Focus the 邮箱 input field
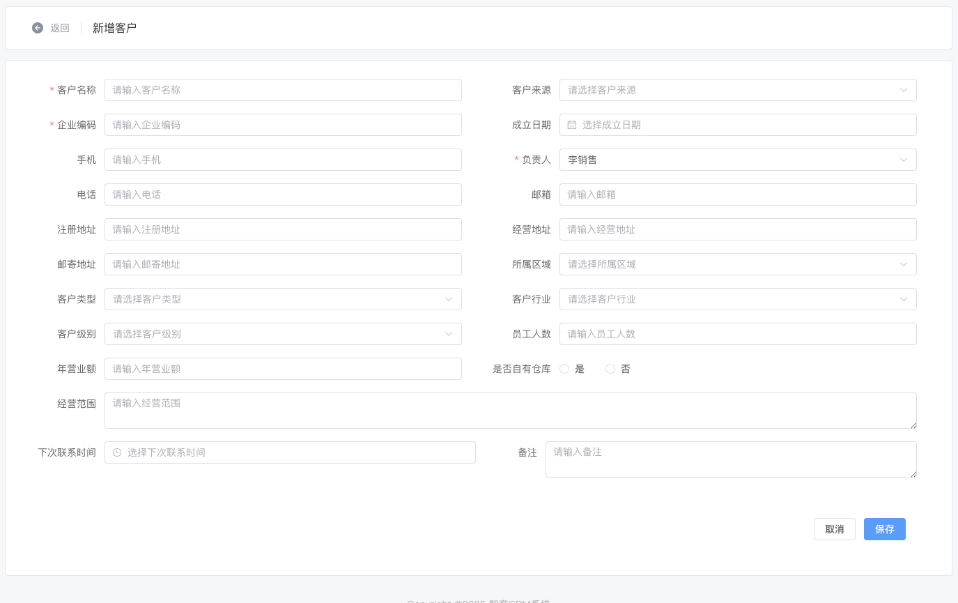958x603 pixels. [737, 194]
